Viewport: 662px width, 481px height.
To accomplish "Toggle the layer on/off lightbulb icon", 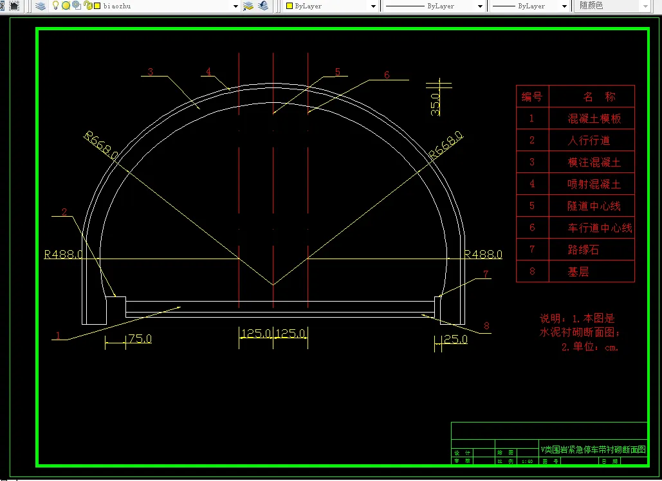I will click(55, 6).
